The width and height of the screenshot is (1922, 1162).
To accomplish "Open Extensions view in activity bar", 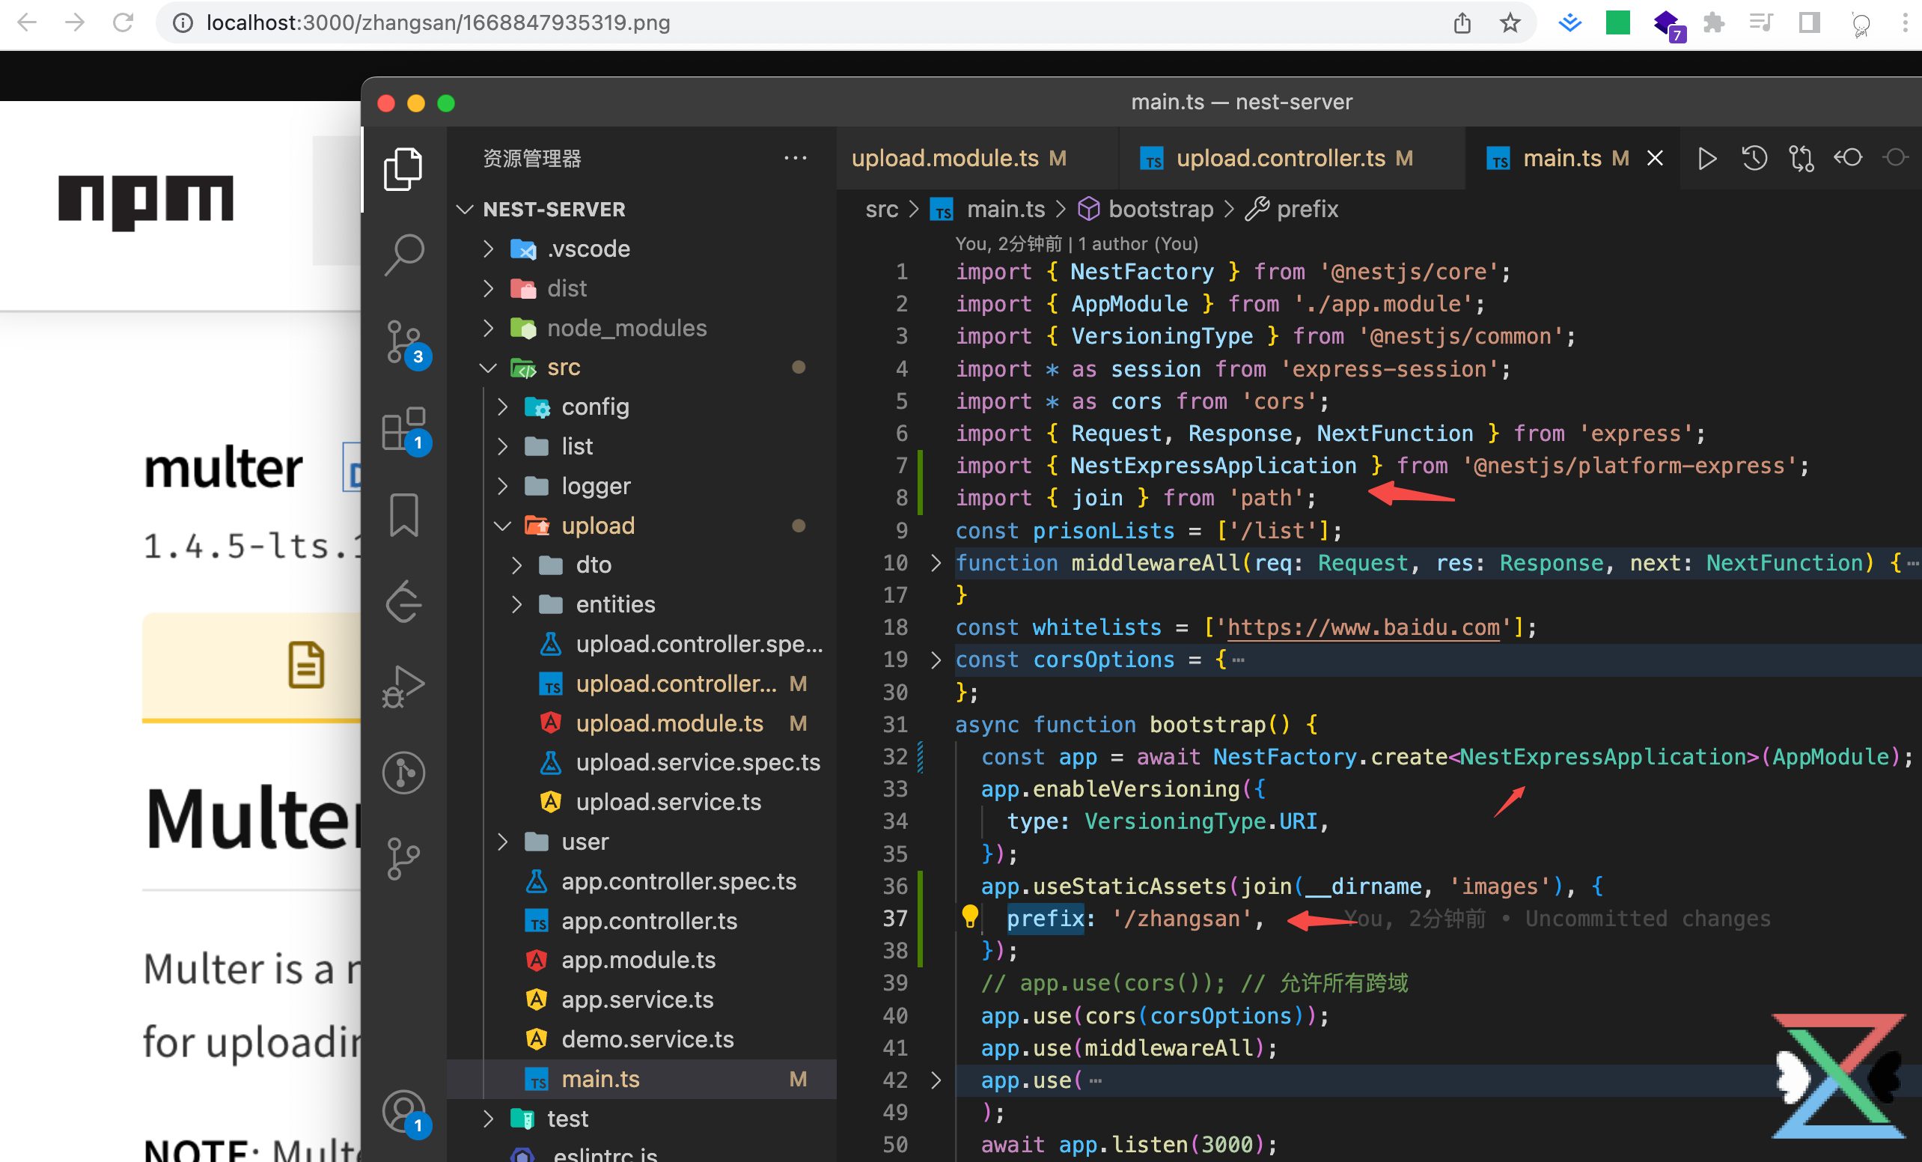I will (x=403, y=428).
